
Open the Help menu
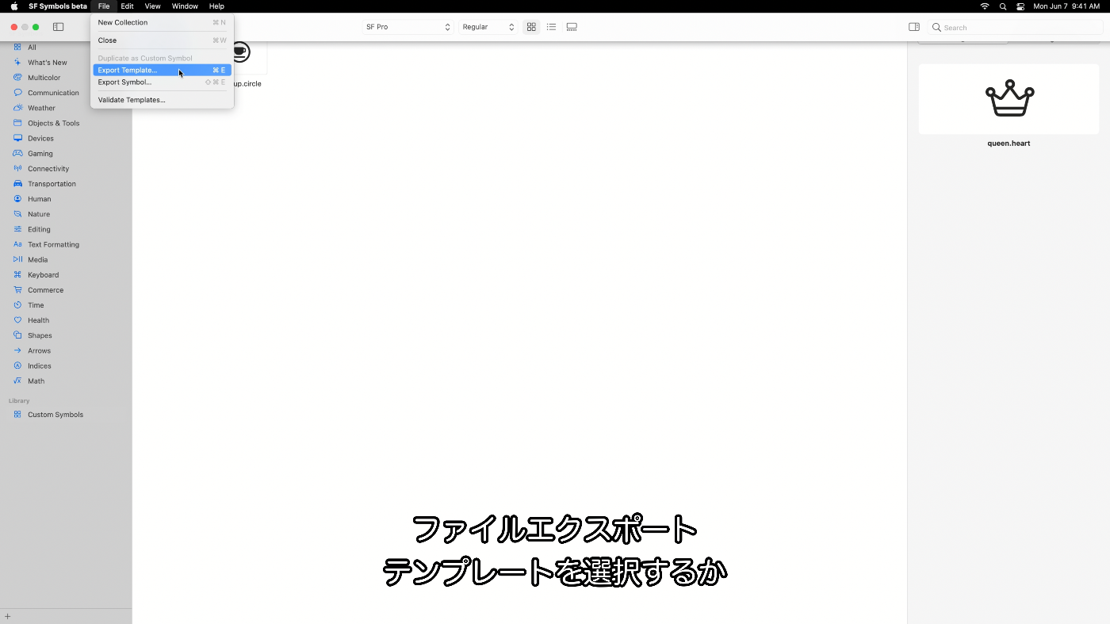[x=216, y=6]
